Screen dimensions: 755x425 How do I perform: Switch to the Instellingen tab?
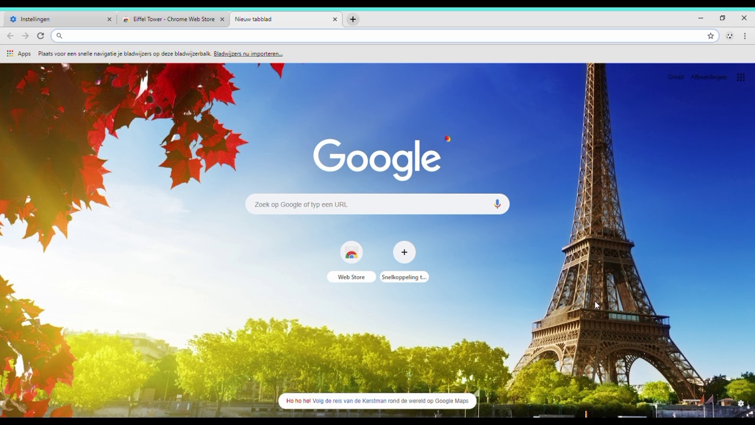coord(60,19)
